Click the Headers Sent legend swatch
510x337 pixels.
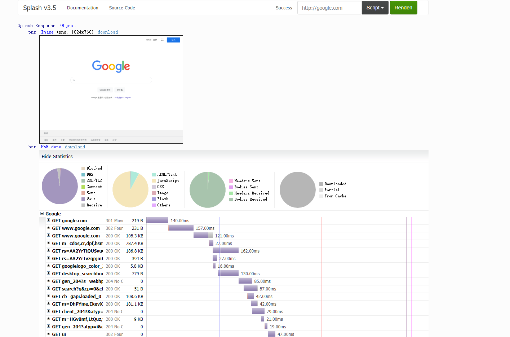pyautogui.click(x=231, y=181)
